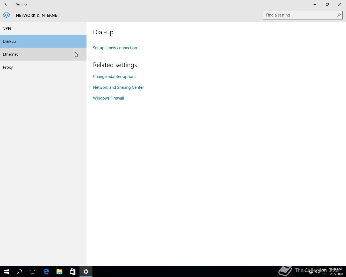Image resolution: width=346 pixels, height=277 pixels.
Task: Go back using the Settings arrow
Action: [6, 4]
